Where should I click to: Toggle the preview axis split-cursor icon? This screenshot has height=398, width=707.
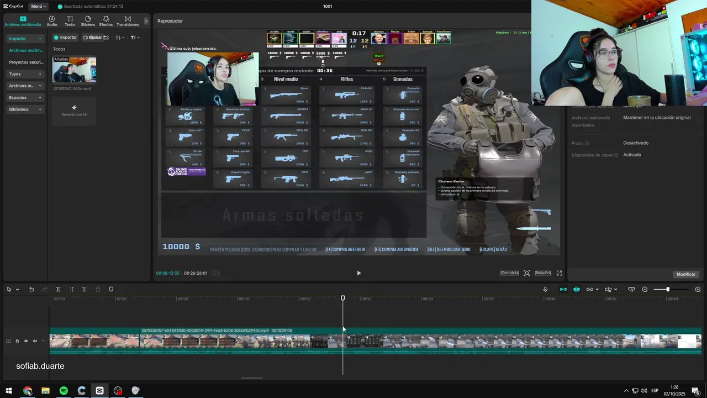point(608,289)
